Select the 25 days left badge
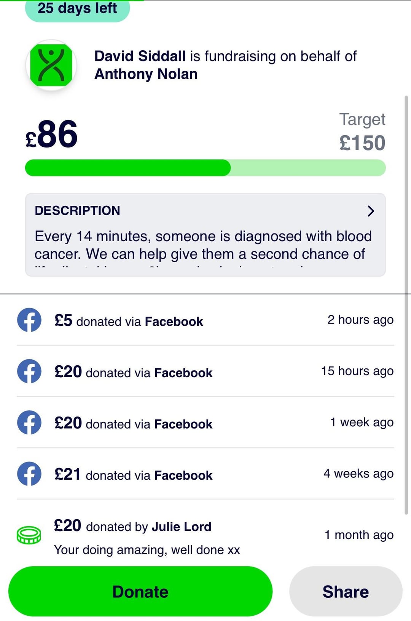Viewport: 411px width, 621px height. [77, 9]
